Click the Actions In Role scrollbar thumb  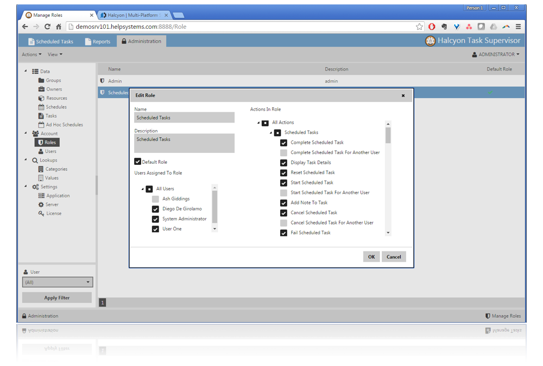point(388,135)
